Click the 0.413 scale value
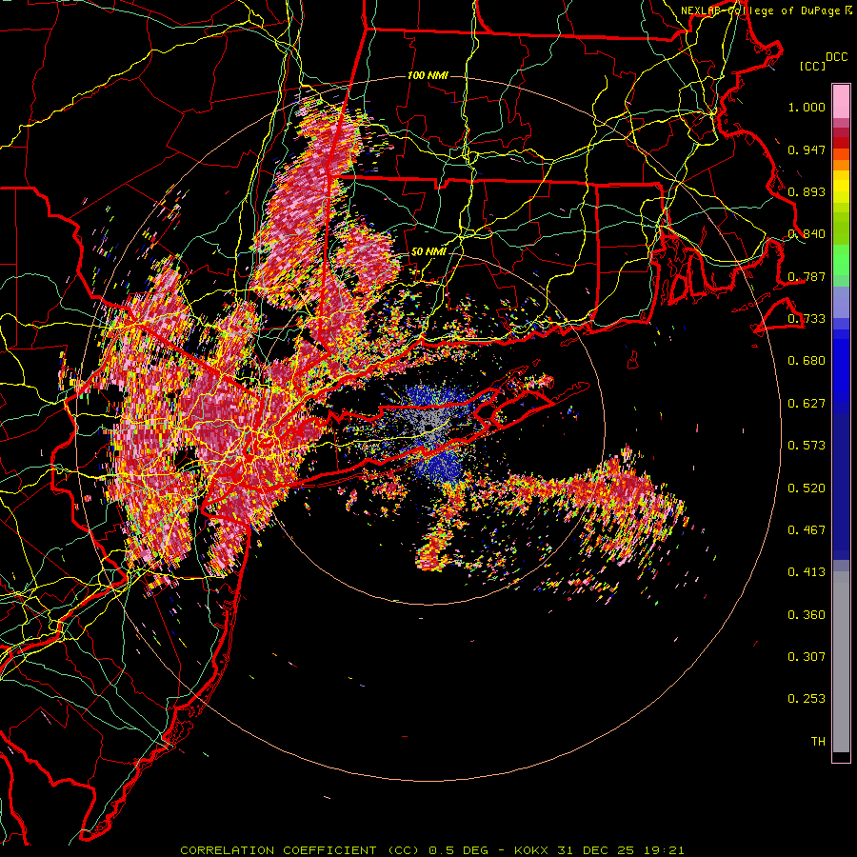The image size is (857, 857). (807, 572)
